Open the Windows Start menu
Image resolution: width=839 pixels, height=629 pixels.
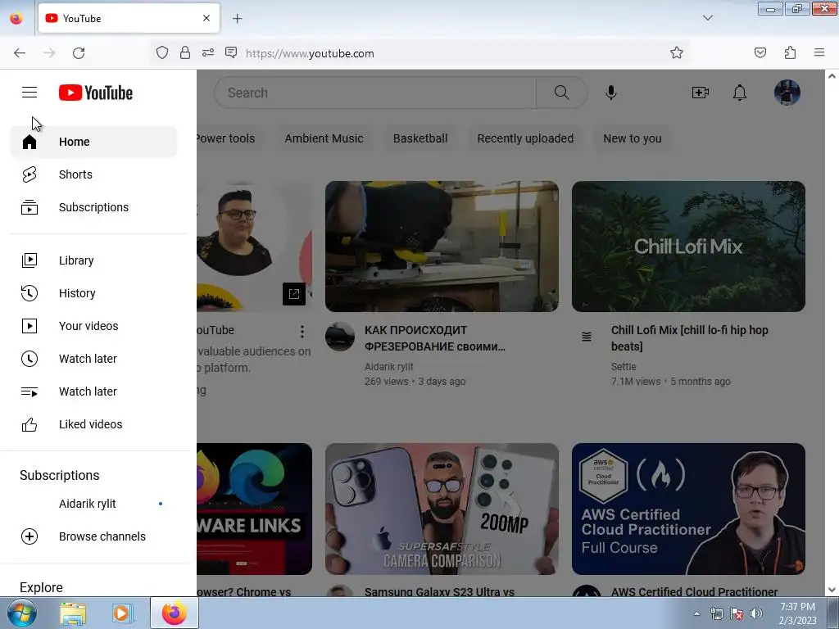22,613
